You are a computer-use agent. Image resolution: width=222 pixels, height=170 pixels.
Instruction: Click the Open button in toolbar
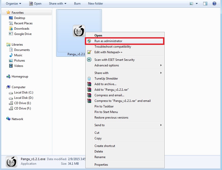pyautogui.click(x=35, y=4)
